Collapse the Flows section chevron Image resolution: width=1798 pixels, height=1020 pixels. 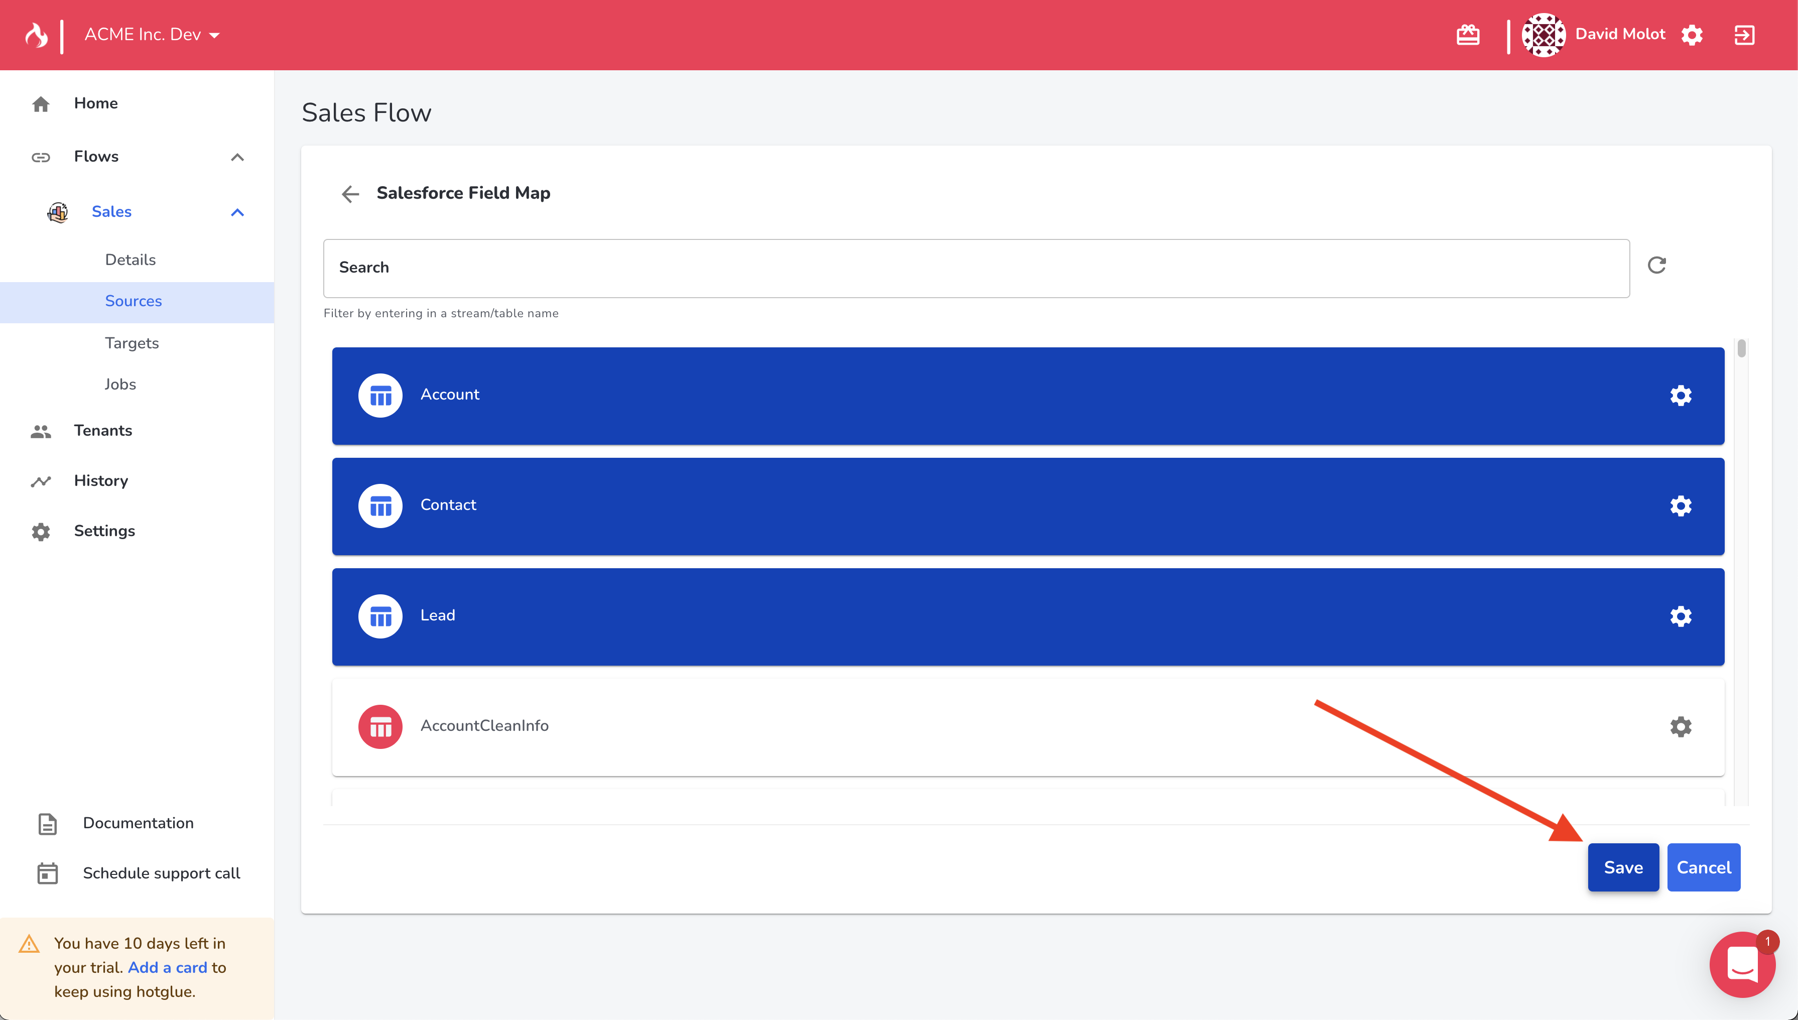click(237, 157)
